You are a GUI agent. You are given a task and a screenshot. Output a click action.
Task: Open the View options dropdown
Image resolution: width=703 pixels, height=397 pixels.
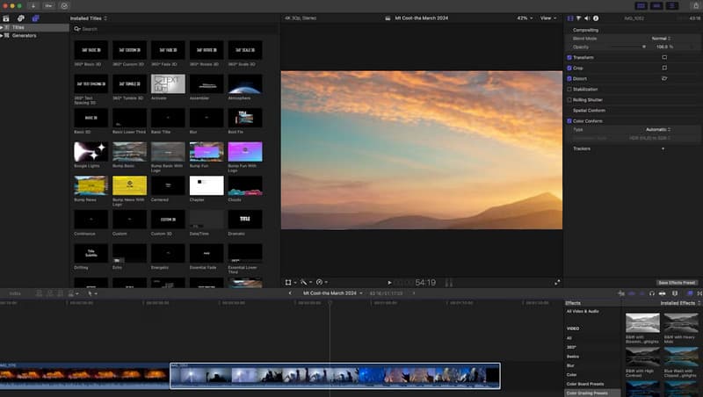point(548,18)
